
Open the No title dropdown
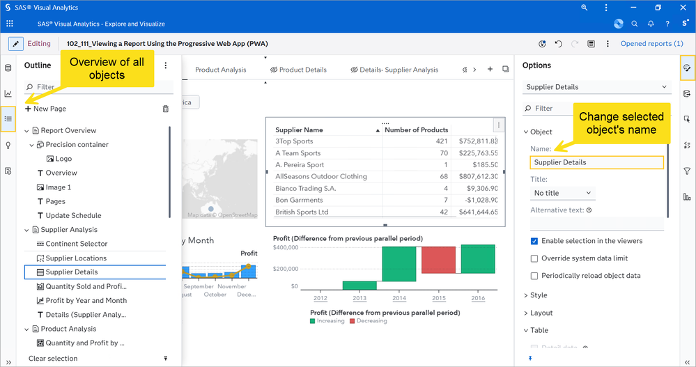click(x=562, y=193)
